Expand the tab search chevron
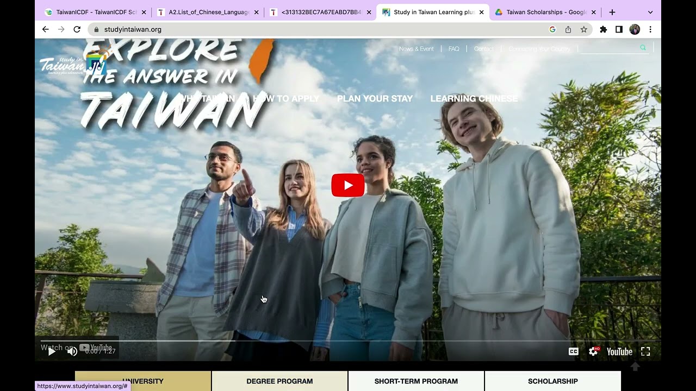Image resolution: width=696 pixels, height=391 pixels. (x=650, y=12)
